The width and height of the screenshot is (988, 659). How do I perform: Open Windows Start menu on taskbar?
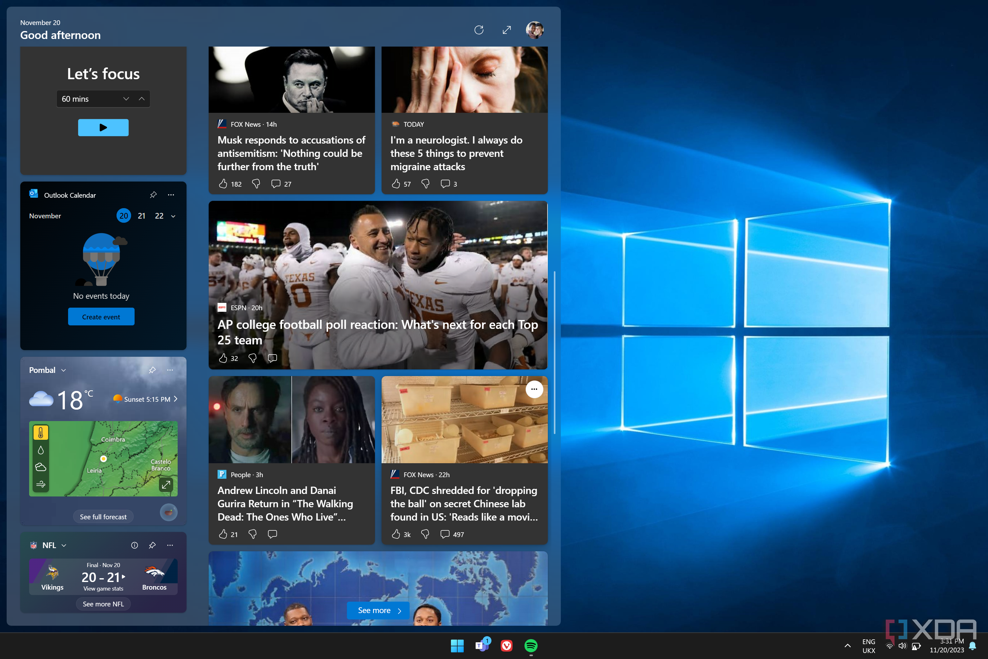tap(457, 646)
